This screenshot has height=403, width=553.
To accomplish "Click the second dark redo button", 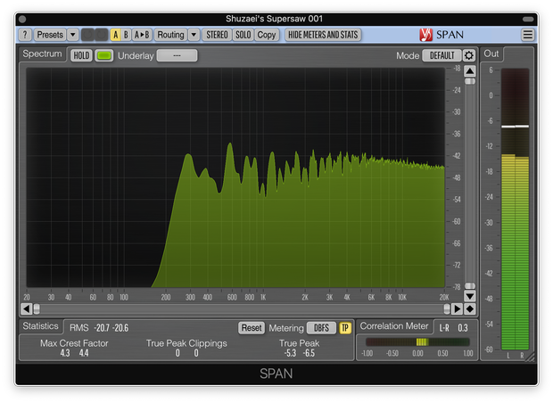I will click(x=101, y=35).
